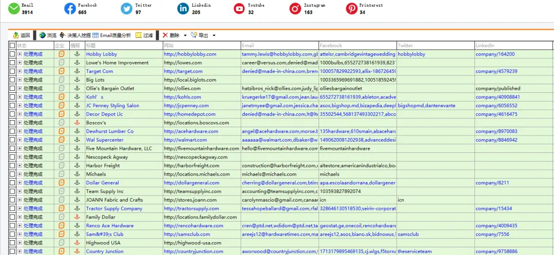
Task: Tick the select-all checkbox in table header
Action: point(12,46)
